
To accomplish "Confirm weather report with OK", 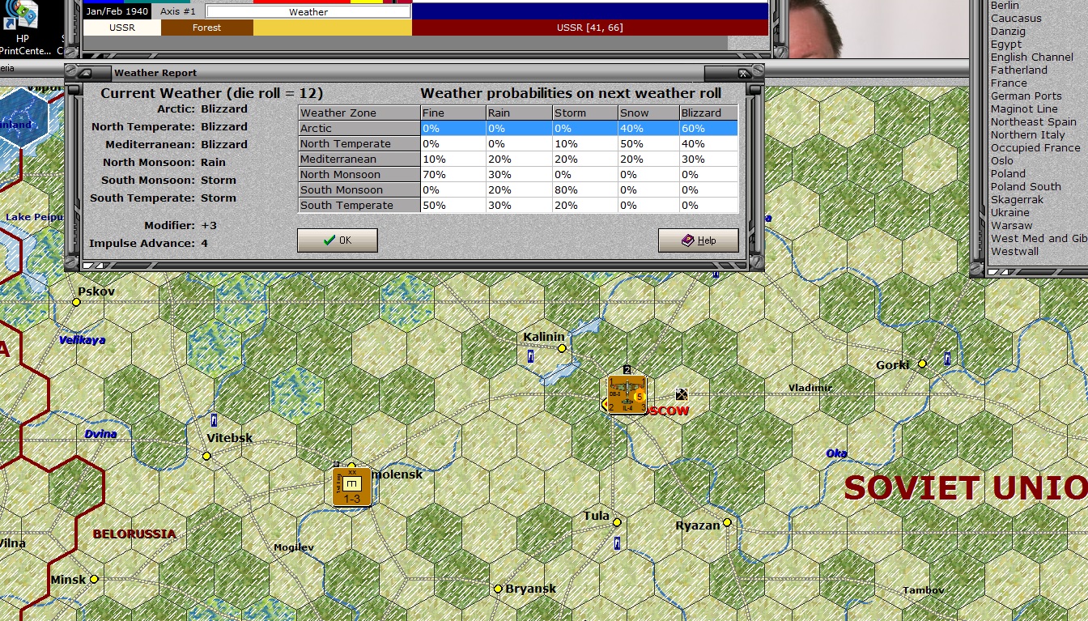I will click(x=337, y=240).
